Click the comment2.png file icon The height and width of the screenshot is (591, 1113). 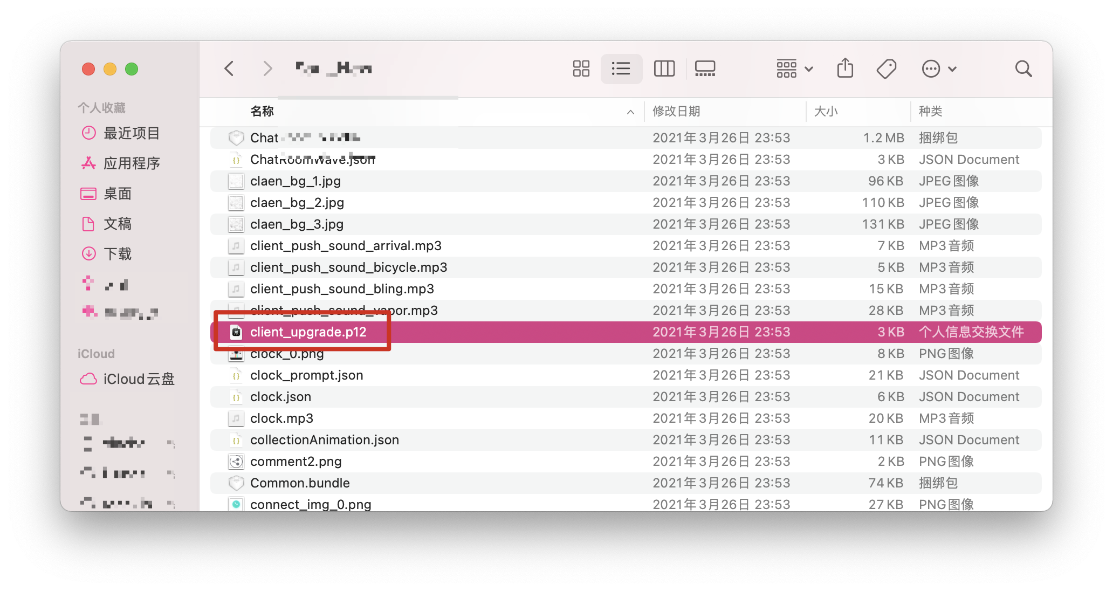coord(236,462)
